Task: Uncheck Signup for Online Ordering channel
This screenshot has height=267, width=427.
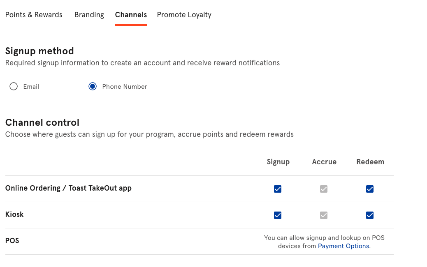Action: coord(278,189)
